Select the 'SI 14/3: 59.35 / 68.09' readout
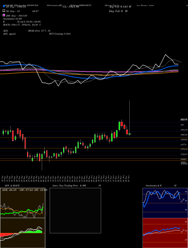 click(29, 22)
